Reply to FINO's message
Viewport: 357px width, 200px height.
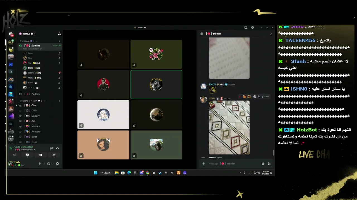pyautogui.click(x=259, y=97)
